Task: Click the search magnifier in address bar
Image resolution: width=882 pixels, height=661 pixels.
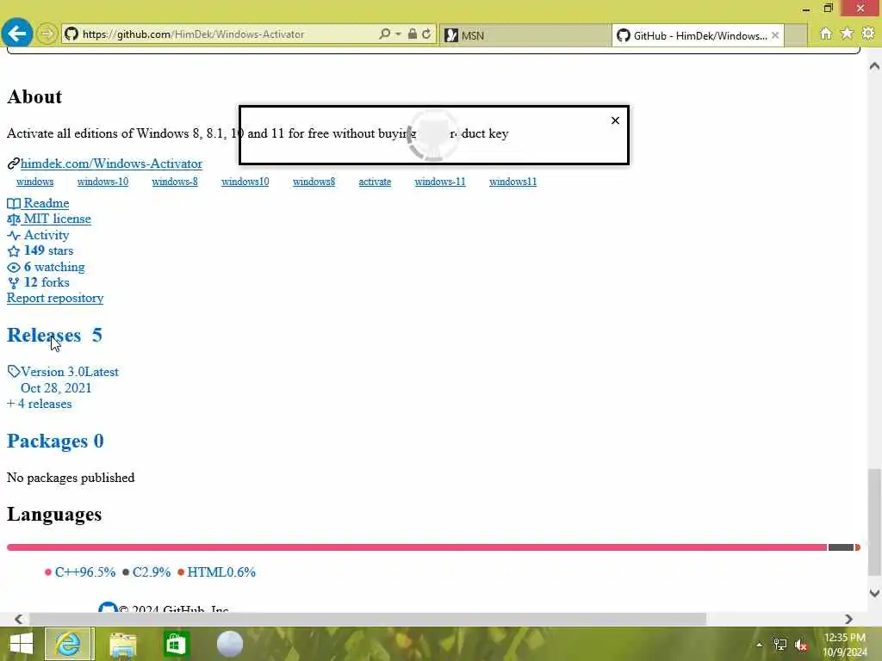Action: coord(385,34)
